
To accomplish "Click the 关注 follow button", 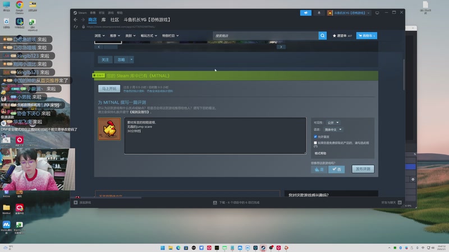I will (x=105, y=60).
